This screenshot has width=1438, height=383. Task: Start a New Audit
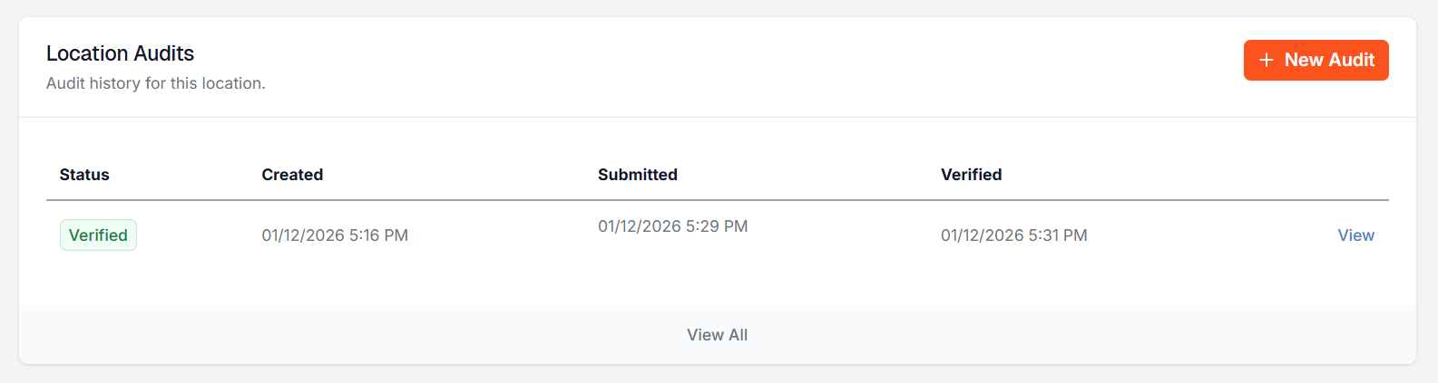(x=1316, y=60)
